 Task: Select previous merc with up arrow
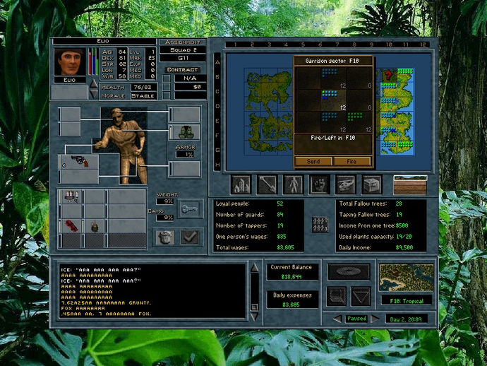click(x=93, y=83)
